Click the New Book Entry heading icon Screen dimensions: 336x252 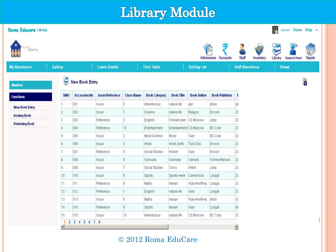click(66, 81)
